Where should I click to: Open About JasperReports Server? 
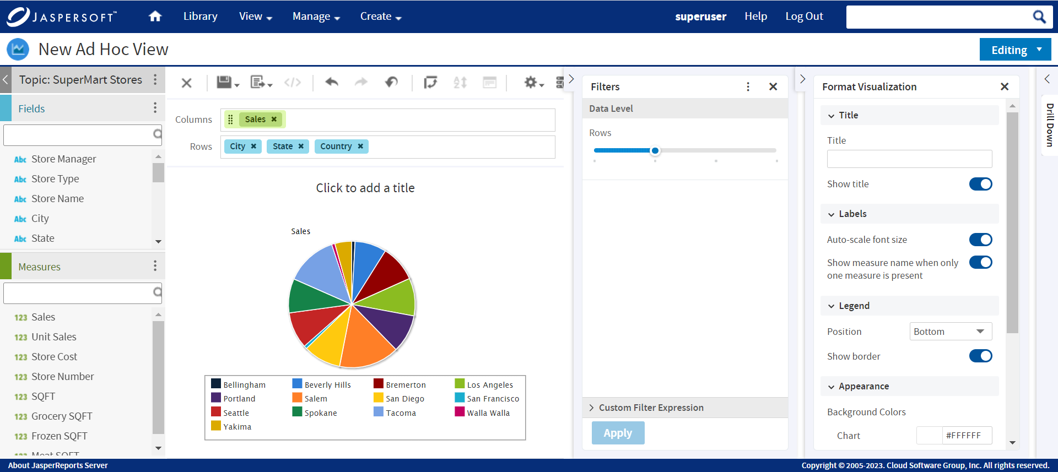click(58, 465)
